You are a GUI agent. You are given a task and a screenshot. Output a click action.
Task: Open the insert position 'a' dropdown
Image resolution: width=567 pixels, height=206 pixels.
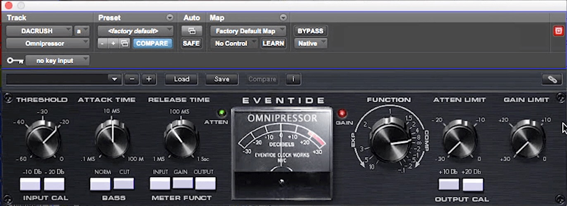point(81,31)
